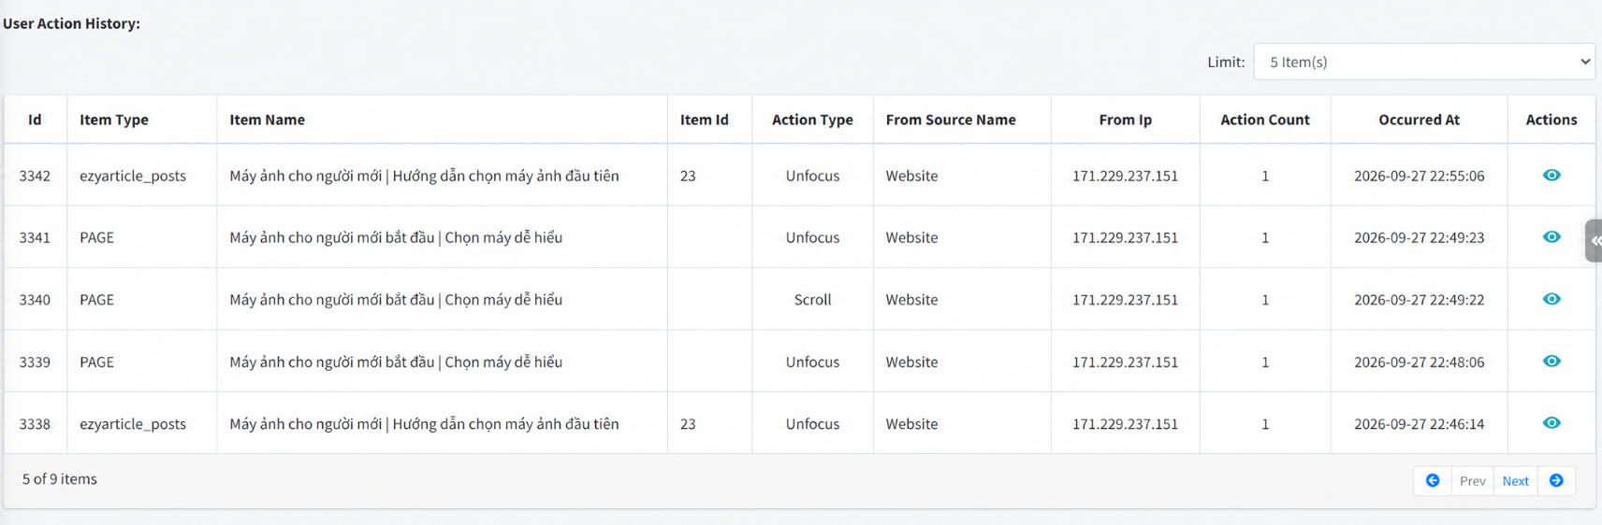This screenshot has height=525, width=1602.
Task: Click the left arrow pagination icon
Action: point(1433,480)
